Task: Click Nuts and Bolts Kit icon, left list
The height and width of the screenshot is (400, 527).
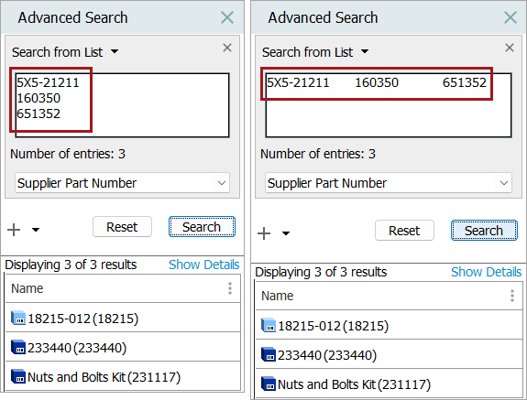Action: click(x=18, y=376)
